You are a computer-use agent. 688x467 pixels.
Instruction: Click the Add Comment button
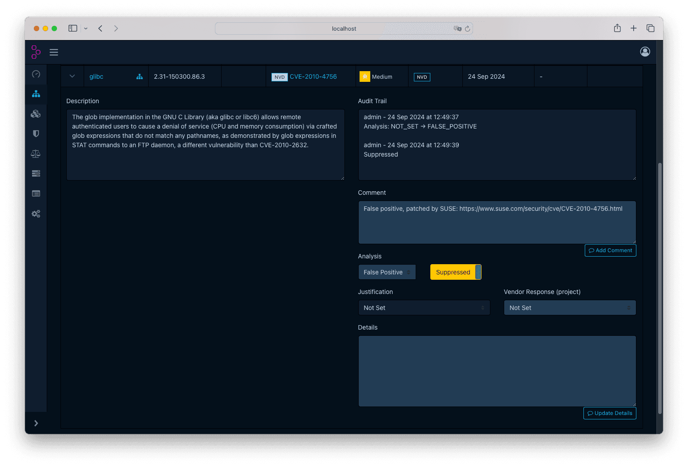pyautogui.click(x=610, y=250)
